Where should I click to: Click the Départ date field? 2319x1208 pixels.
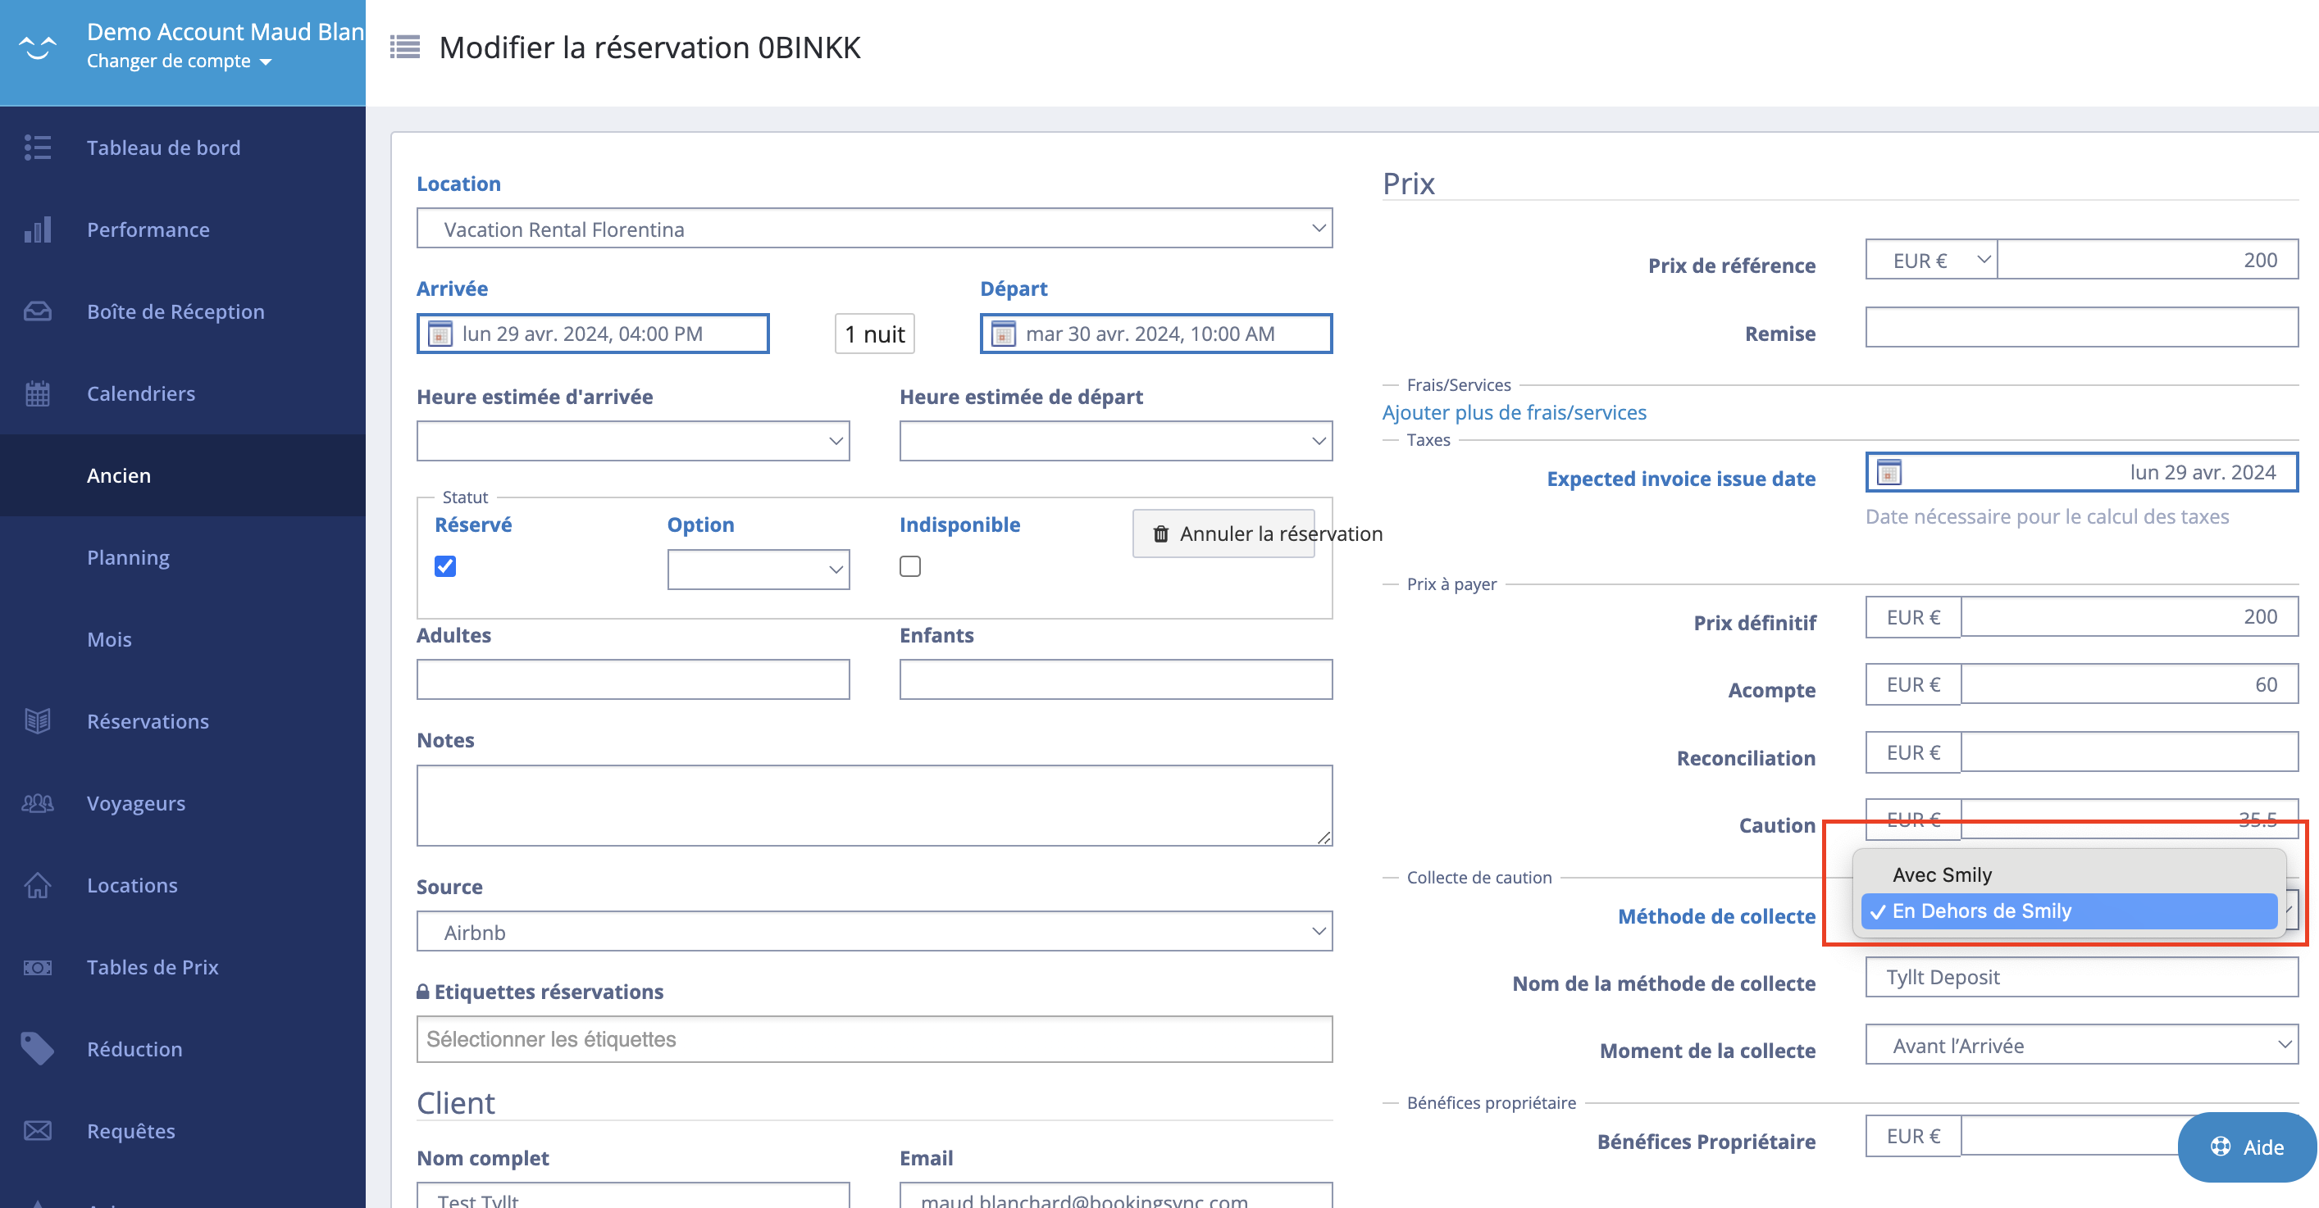pos(1156,334)
